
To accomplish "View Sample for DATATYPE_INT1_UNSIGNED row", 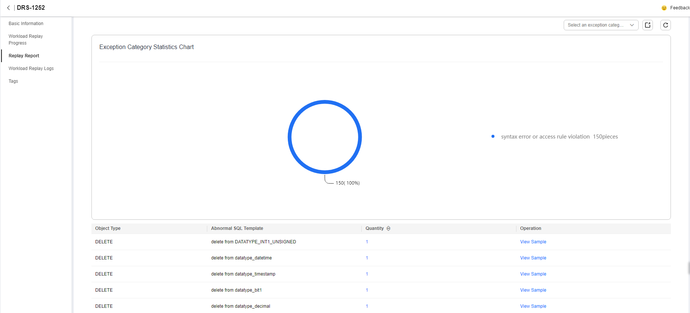I will tap(533, 242).
